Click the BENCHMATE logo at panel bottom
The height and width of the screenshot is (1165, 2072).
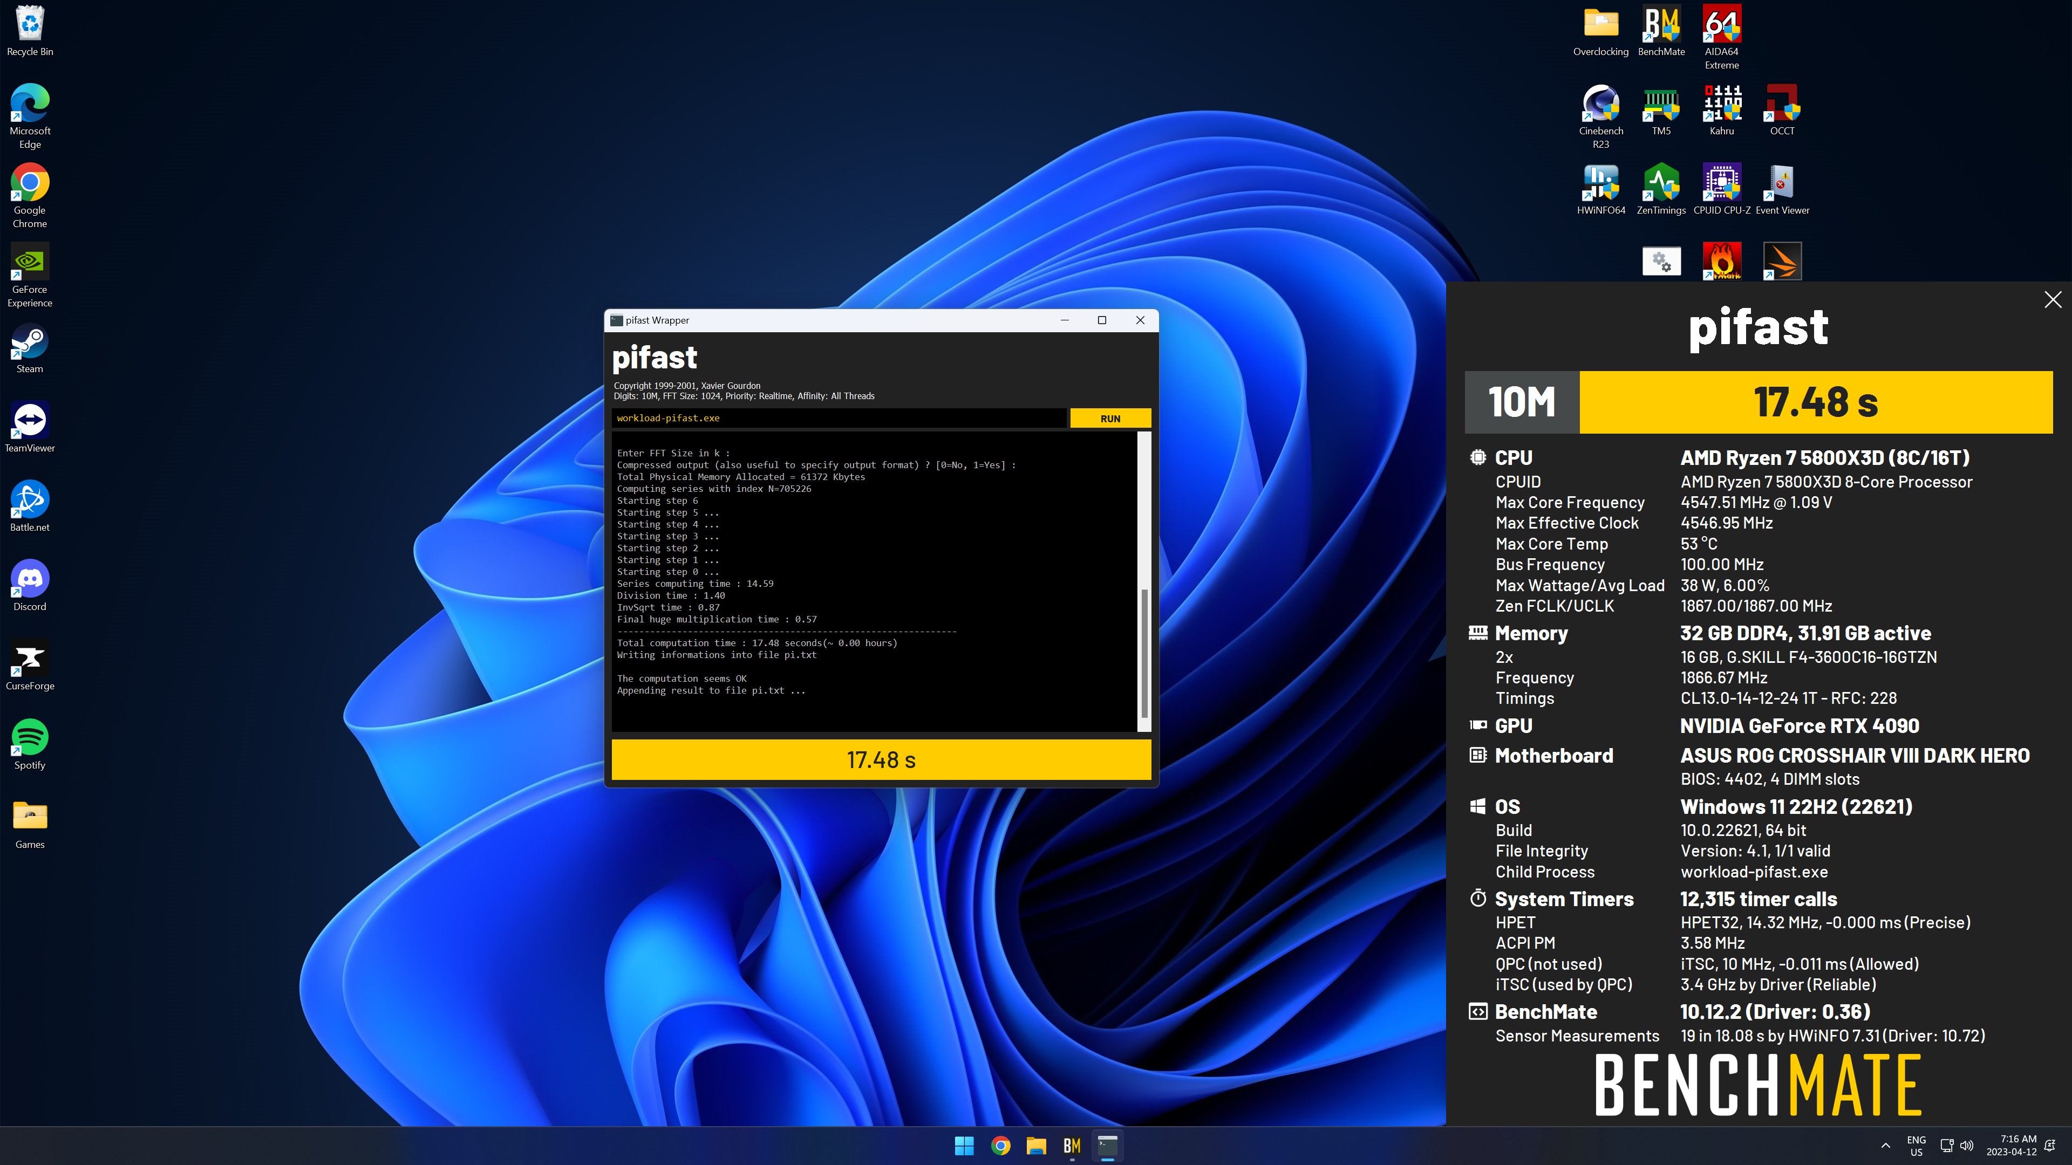pos(1757,1085)
